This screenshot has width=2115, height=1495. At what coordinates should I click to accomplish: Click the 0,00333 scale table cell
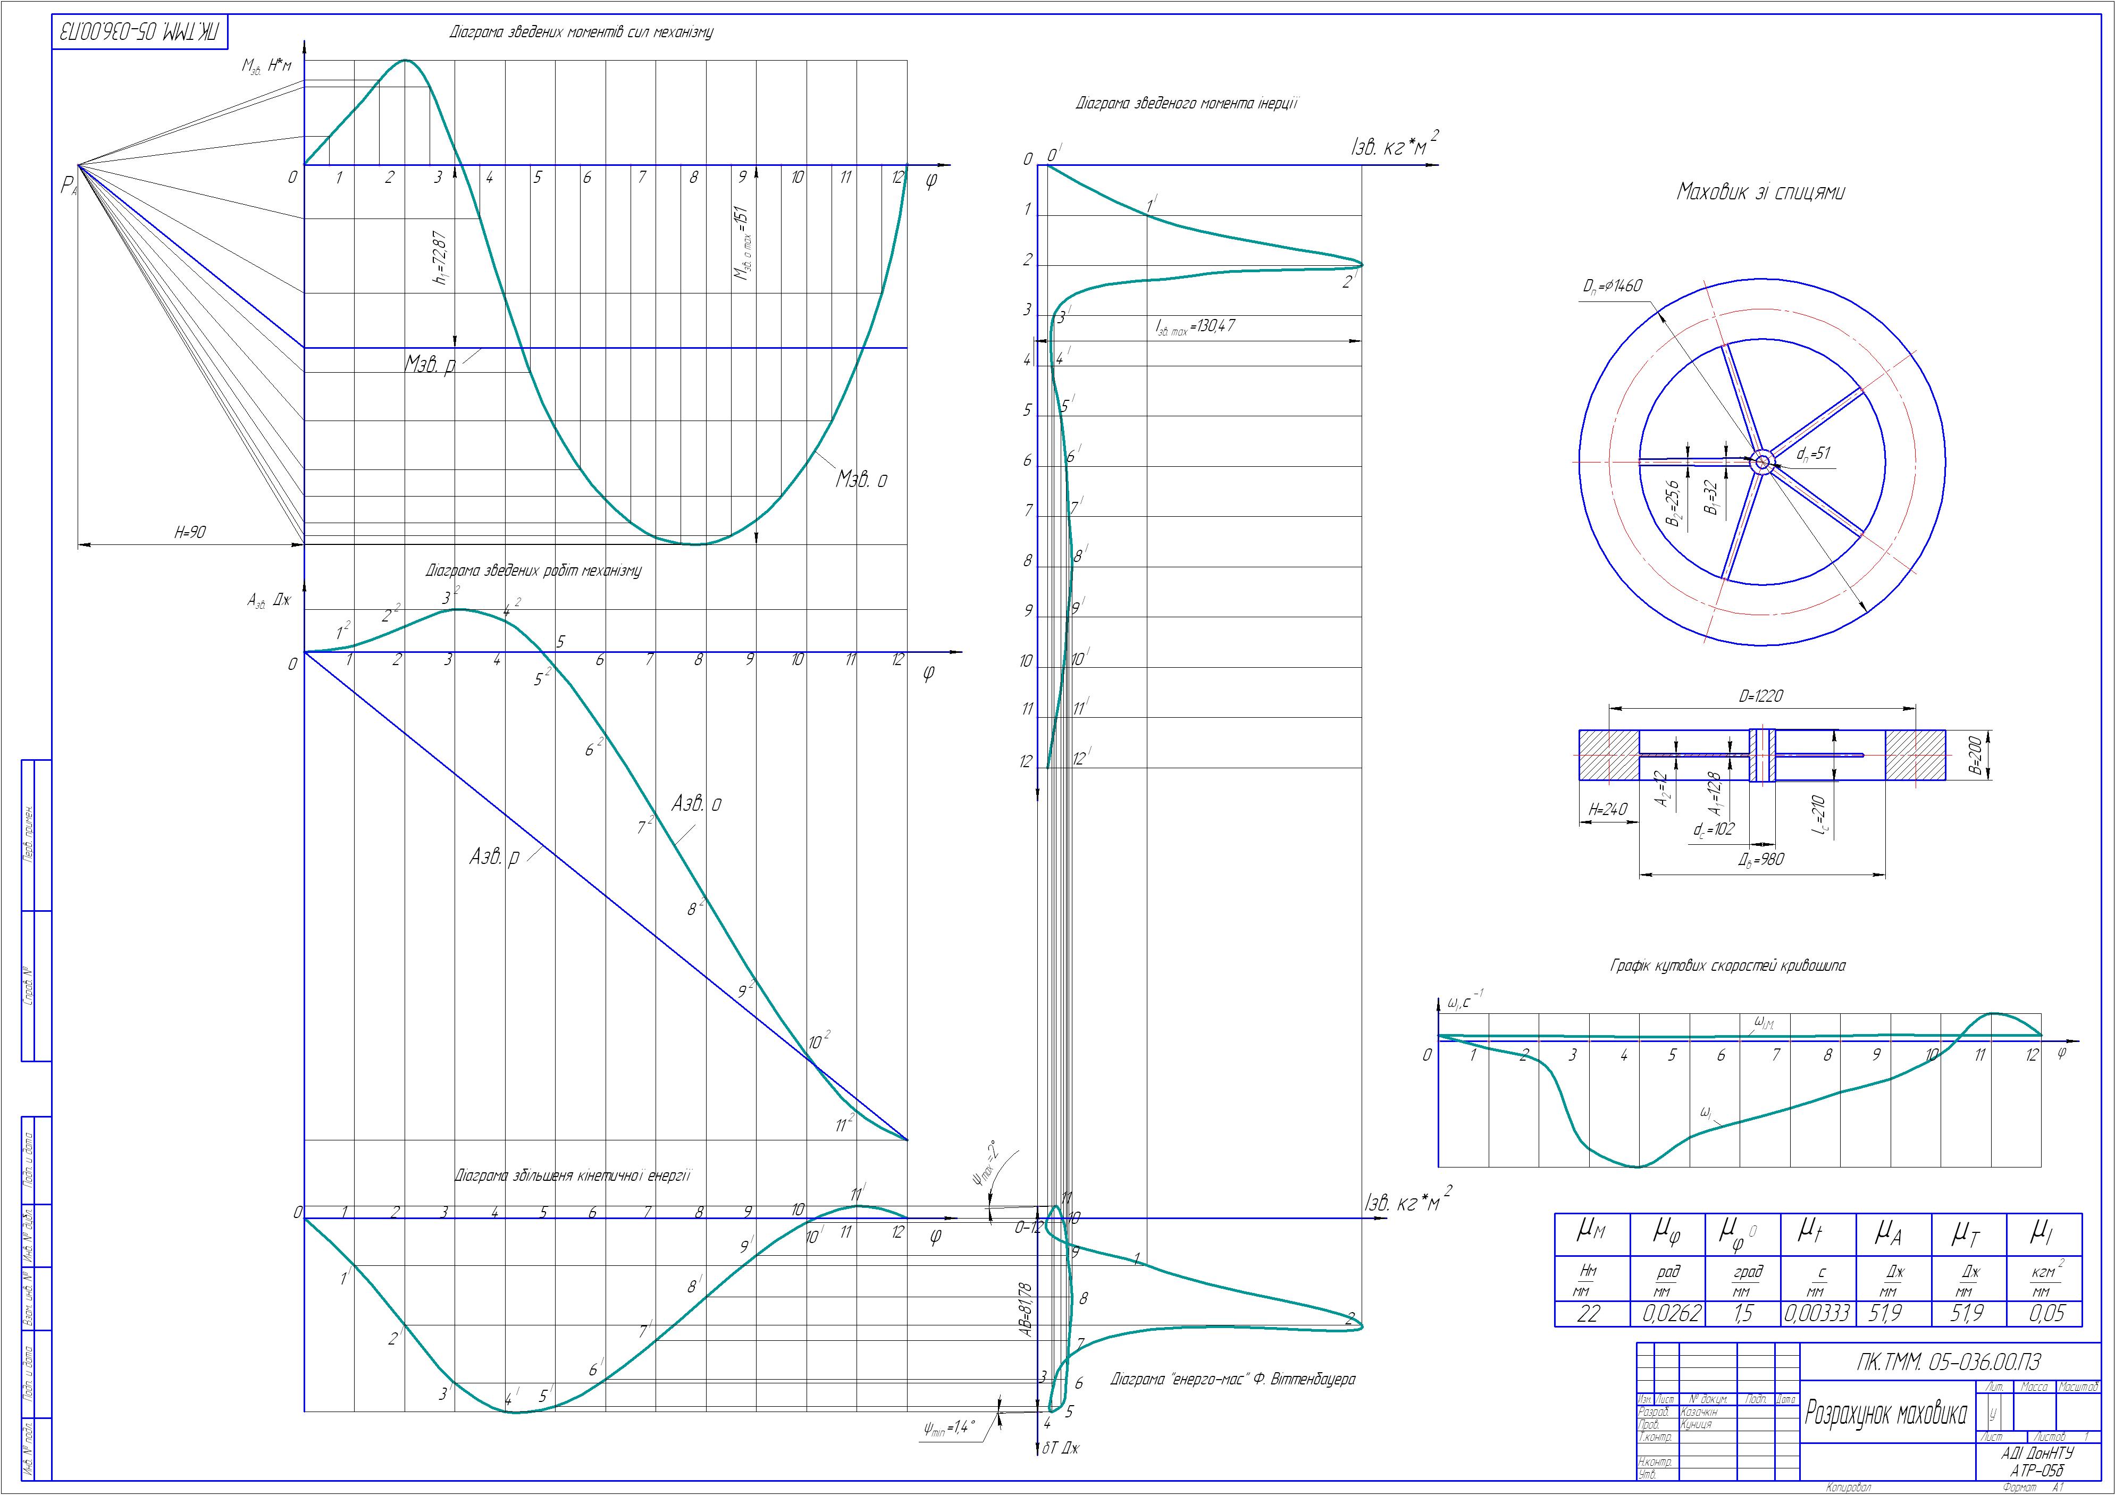click(1817, 1314)
